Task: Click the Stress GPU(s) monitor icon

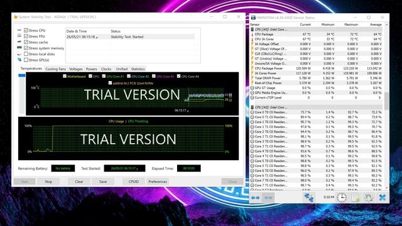Action: point(19,60)
